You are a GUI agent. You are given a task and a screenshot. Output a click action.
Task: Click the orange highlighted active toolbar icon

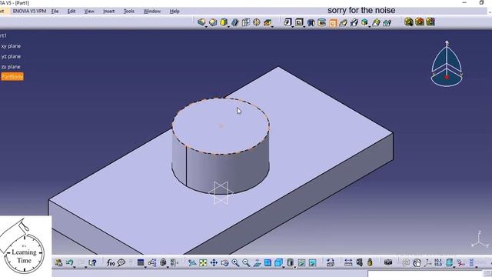pyautogui.click(x=333, y=22)
